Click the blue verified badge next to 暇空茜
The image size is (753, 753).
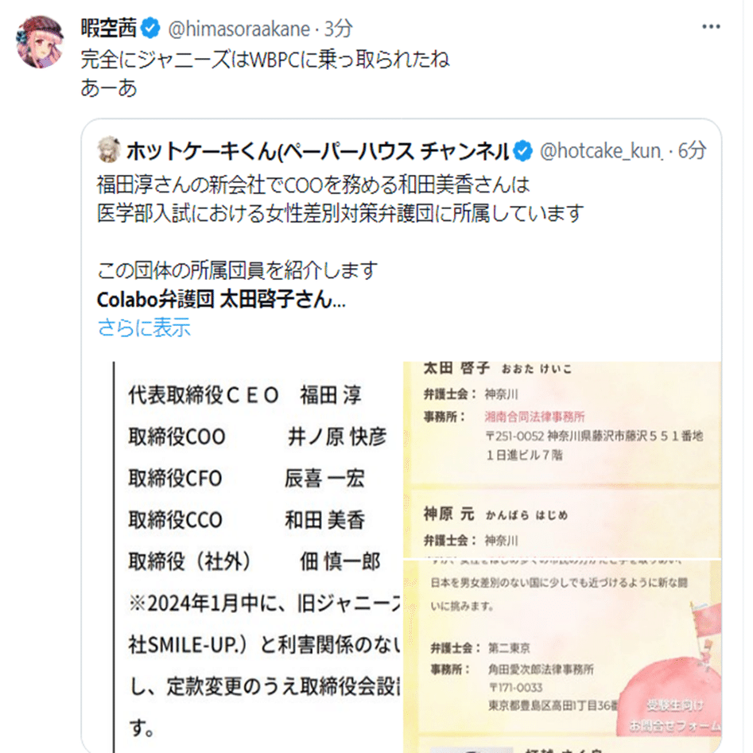pos(151,29)
